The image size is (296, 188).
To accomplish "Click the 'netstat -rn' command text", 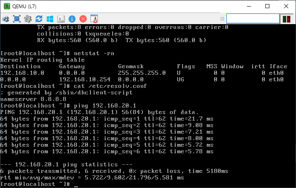I will (x=94, y=53).
